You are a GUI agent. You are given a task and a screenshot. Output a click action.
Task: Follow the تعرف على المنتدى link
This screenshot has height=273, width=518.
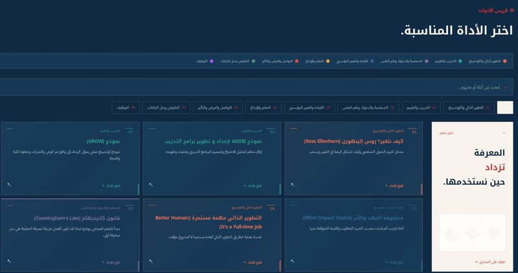490,262
